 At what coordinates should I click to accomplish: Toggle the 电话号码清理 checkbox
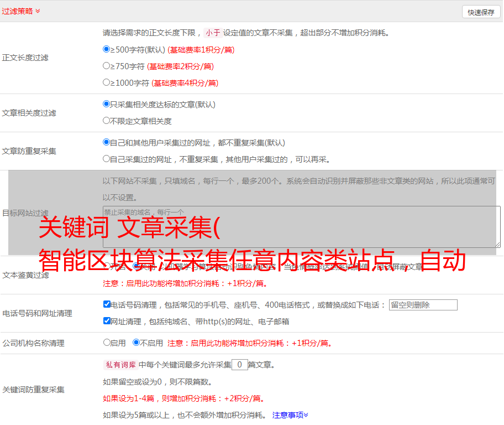pos(107,304)
